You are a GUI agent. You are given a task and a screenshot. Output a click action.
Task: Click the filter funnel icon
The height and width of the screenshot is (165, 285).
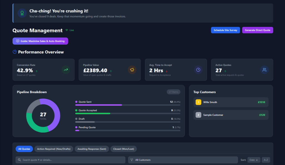132,160
